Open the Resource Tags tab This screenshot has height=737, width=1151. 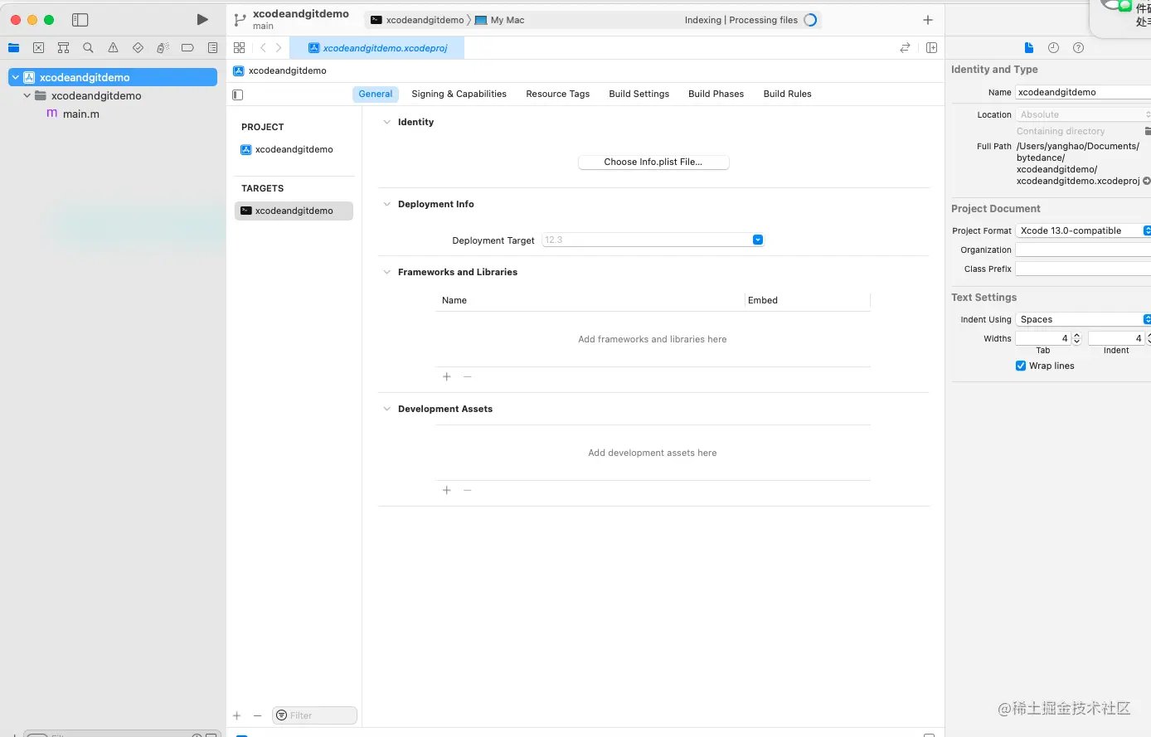coord(558,94)
